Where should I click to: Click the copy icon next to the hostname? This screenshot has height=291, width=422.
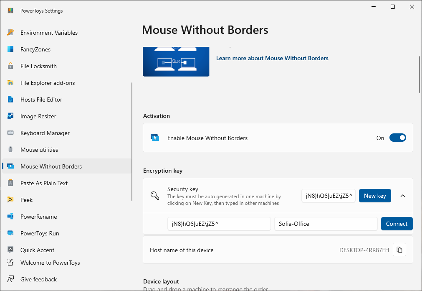click(399, 250)
